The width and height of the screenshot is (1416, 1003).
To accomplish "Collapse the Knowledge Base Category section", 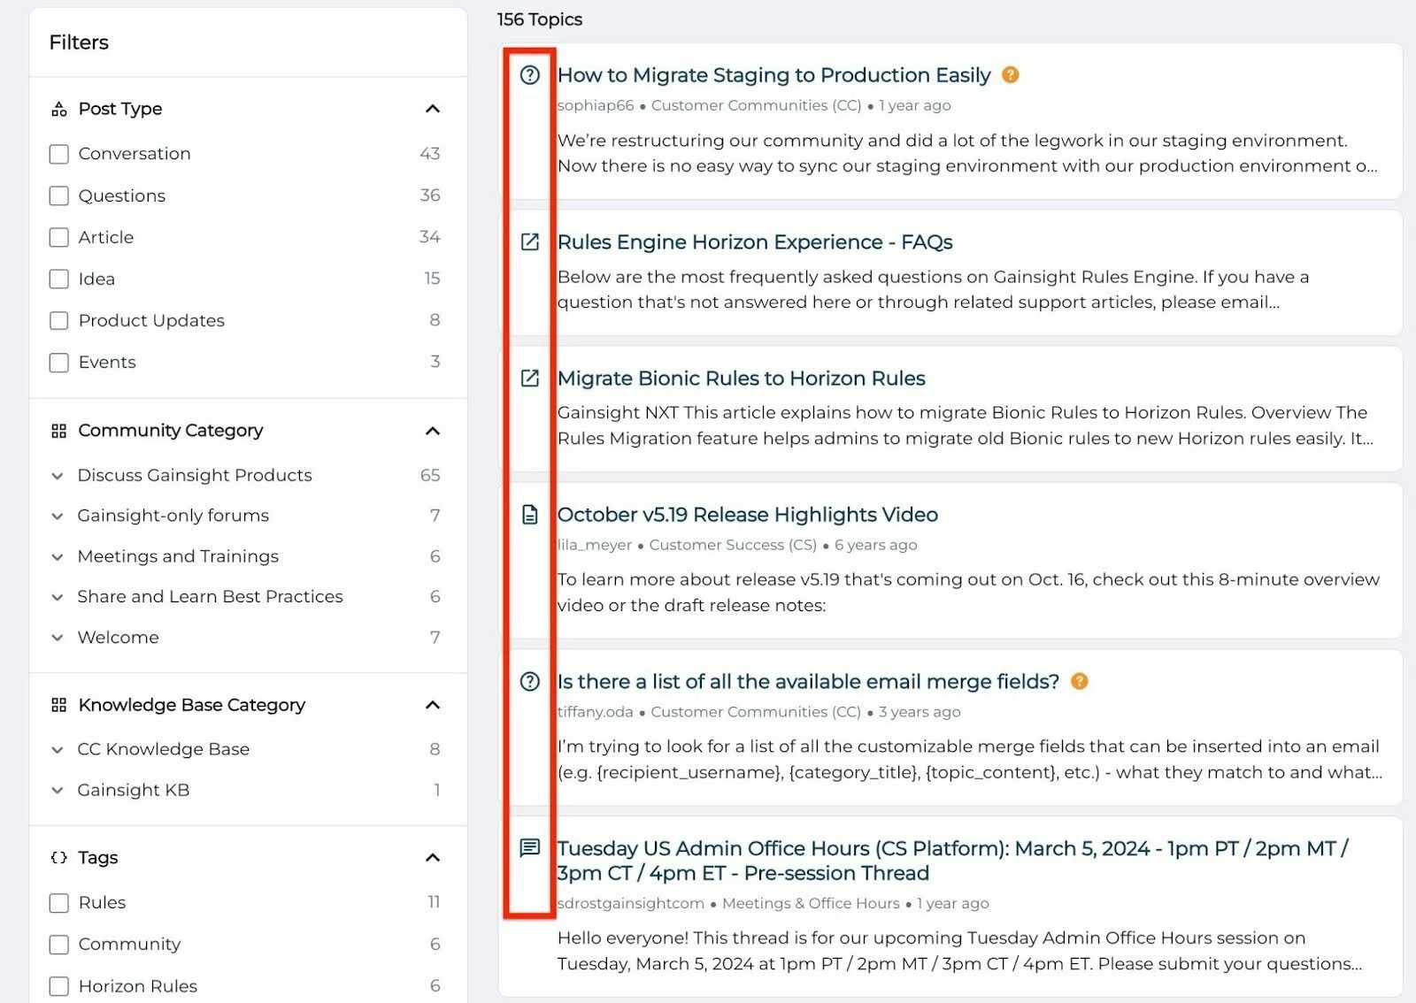I will coord(433,705).
